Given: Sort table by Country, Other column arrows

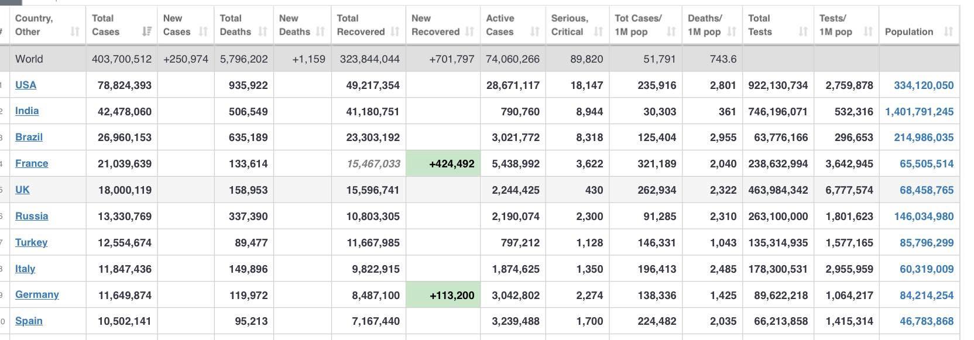Looking at the screenshot, I should (75, 32).
